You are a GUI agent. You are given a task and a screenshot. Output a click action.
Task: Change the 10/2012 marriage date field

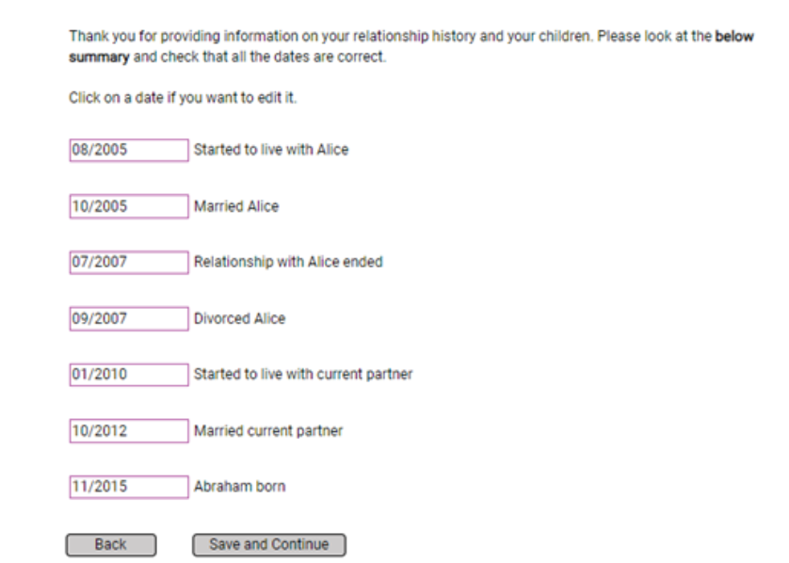point(129,430)
